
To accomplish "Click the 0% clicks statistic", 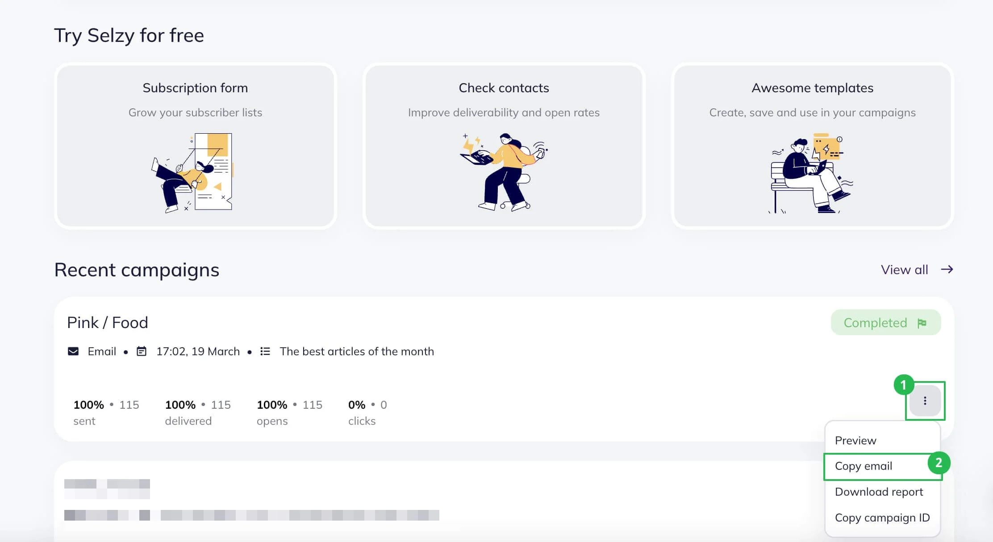I will pos(367,412).
